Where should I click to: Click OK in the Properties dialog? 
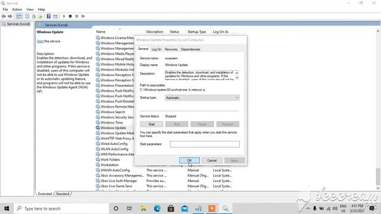click(x=189, y=160)
